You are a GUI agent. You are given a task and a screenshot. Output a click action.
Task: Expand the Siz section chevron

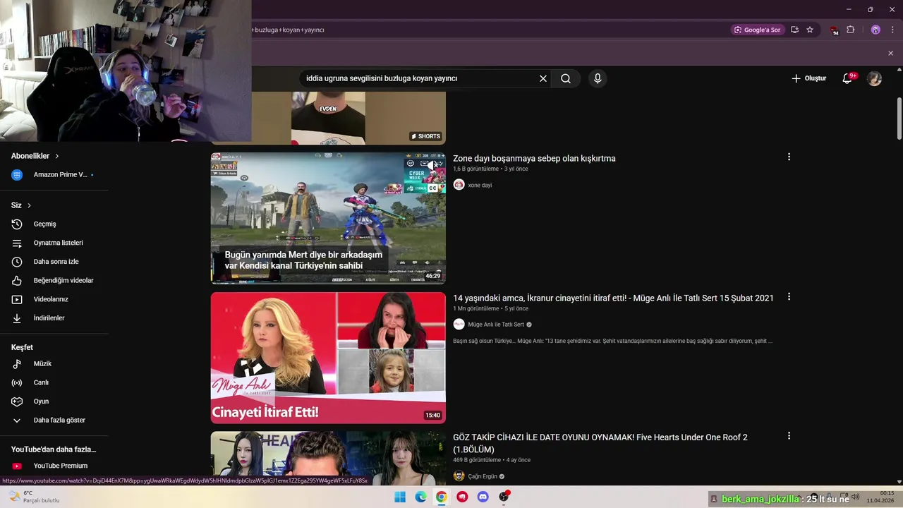tap(29, 205)
